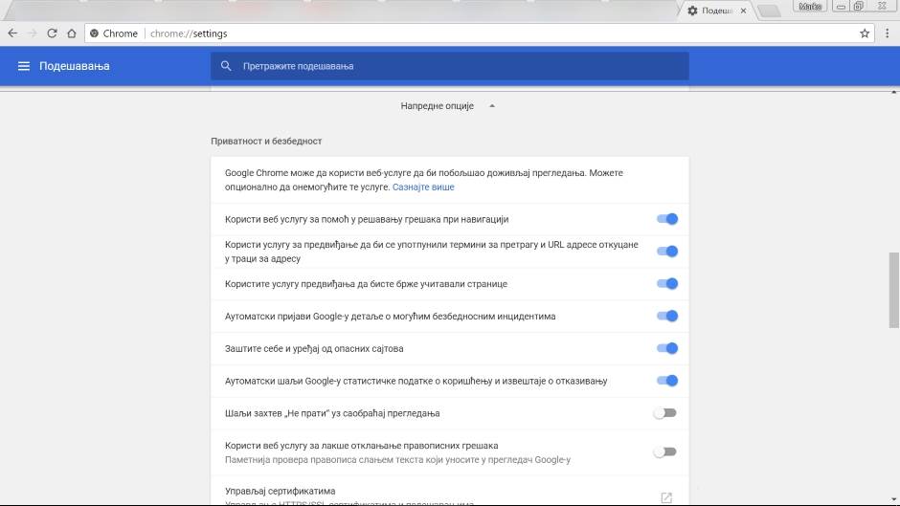Open the Chrome three-dot menu
The height and width of the screenshot is (506, 900).
pos(886,33)
